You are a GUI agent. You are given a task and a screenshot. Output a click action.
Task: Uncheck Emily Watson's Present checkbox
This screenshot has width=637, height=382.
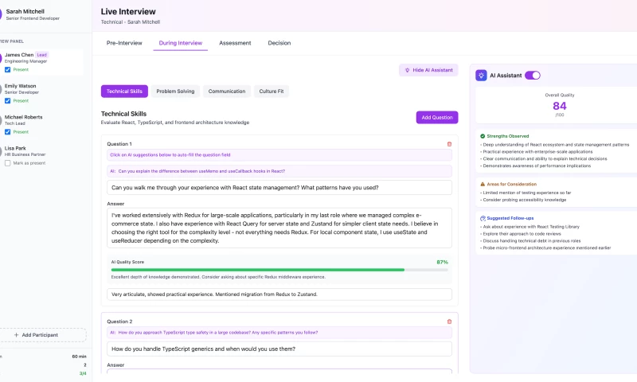(x=8, y=101)
